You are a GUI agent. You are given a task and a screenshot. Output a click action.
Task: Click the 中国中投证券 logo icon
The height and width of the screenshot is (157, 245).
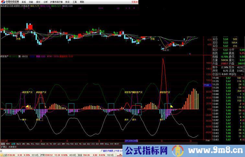[3, 2]
